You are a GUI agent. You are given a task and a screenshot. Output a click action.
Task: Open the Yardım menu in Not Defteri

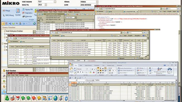(26, 75)
